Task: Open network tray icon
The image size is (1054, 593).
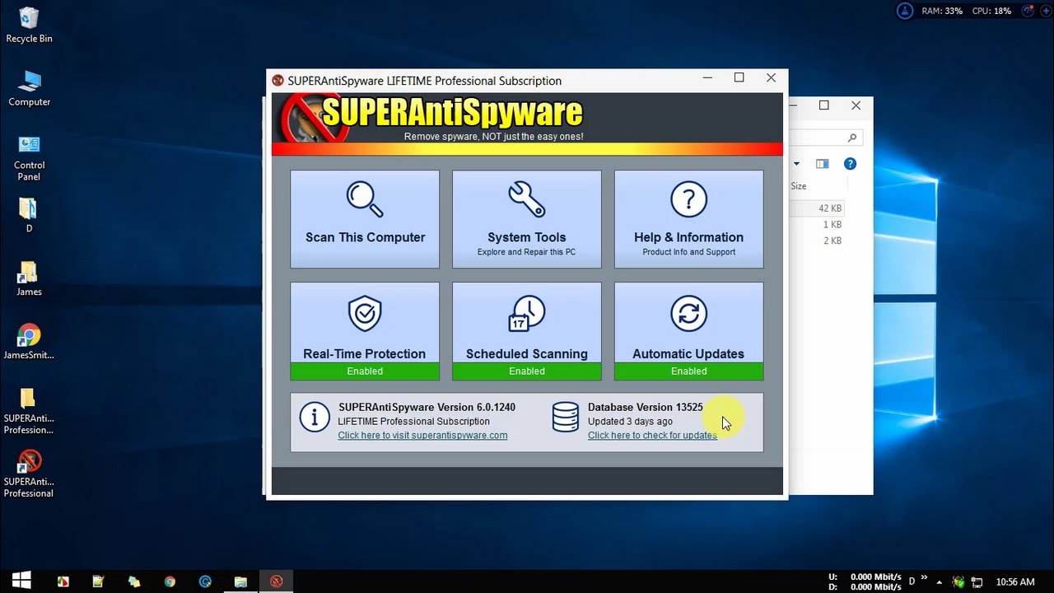Action: [x=977, y=581]
